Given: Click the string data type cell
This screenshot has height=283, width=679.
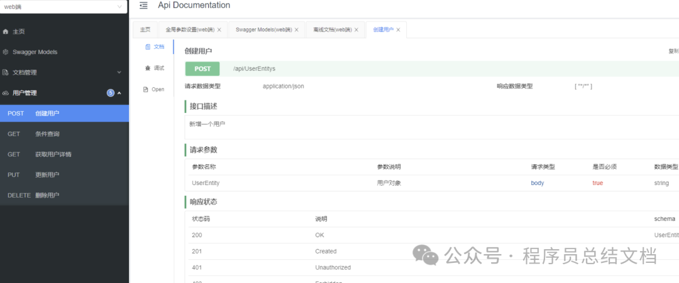Looking at the screenshot, I should (661, 183).
